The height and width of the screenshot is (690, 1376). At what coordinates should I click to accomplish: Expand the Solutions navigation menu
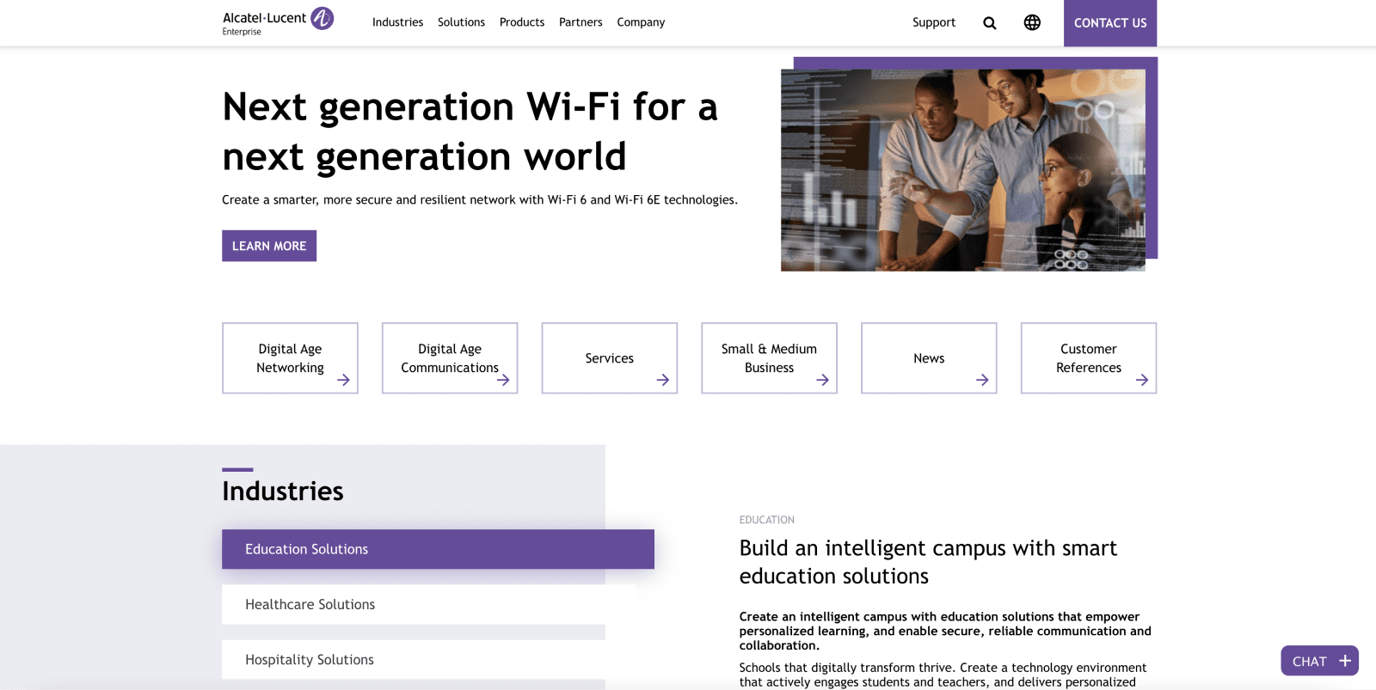coord(461,22)
